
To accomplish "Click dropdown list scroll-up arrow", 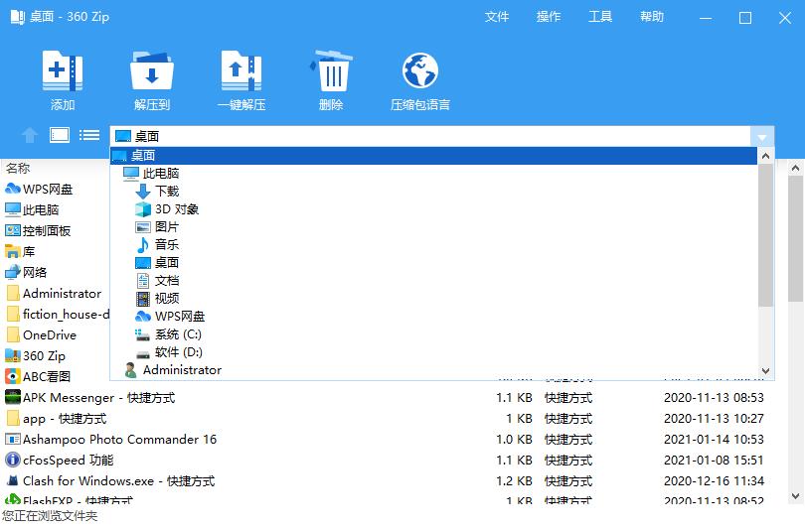I will coord(765,156).
